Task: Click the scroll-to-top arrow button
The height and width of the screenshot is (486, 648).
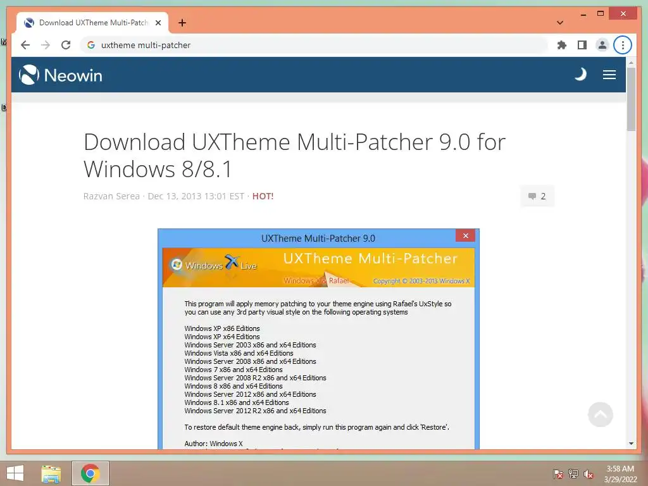Action: coord(600,414)
